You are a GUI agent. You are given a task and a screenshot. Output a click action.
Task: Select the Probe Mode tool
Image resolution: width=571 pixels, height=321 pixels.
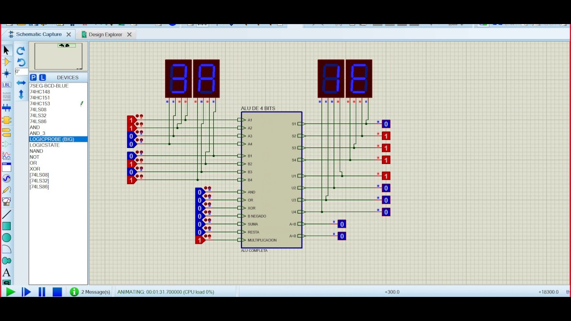click(6, 190)
